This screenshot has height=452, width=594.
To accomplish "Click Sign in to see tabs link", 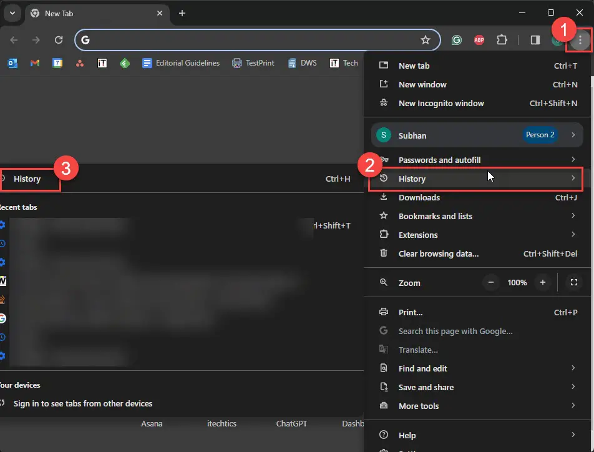I will click(x=84, y=403).
